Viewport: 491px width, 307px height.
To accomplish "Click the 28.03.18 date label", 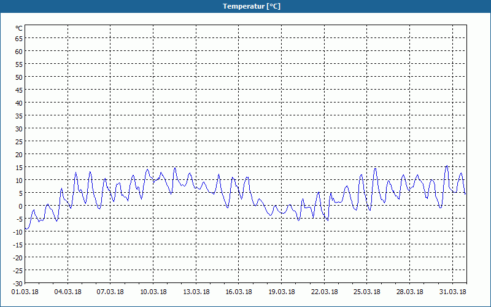I will click(x=409, y=292).
